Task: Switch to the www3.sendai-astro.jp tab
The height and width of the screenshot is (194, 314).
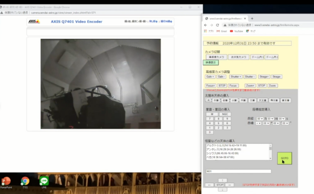Action: (x=226, y=19)
